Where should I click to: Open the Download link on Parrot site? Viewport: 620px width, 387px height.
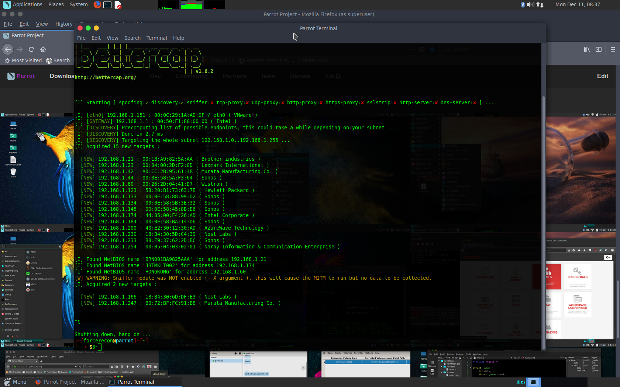coord(62,76)
